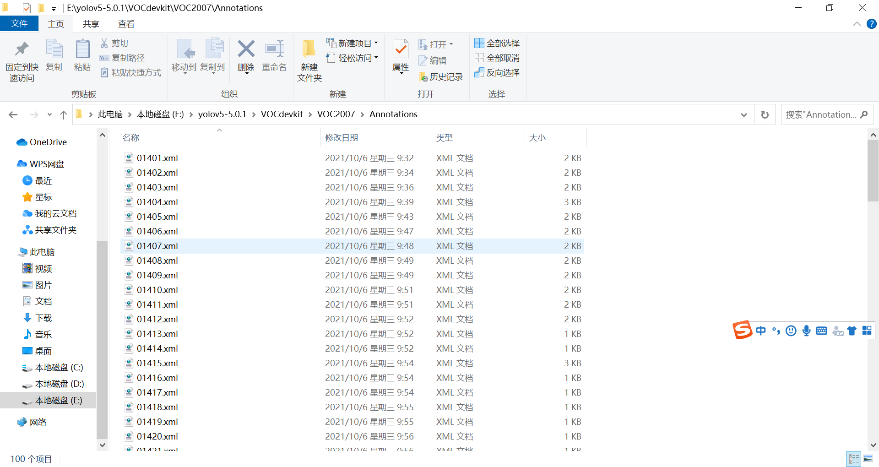This screenshot has height=467, width=879.
Task: Switch to the View (查看) tab
Action: pos(126,24)
